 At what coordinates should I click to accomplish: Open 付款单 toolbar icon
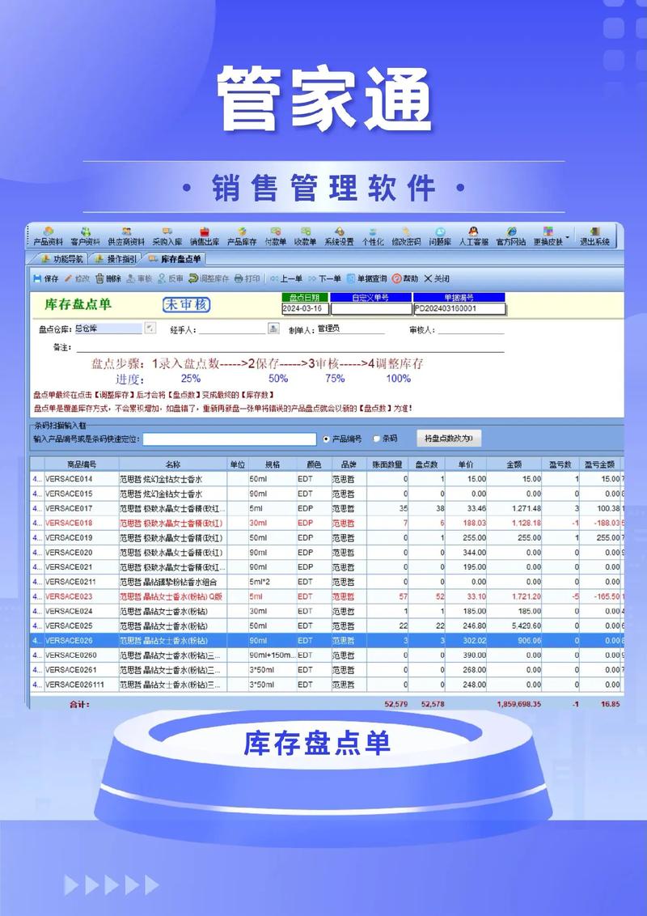pyautogui.click(x=276, y=236)
